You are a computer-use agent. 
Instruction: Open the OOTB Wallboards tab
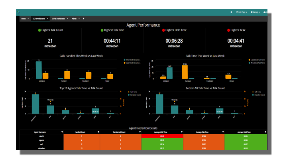tap(39, 19)
